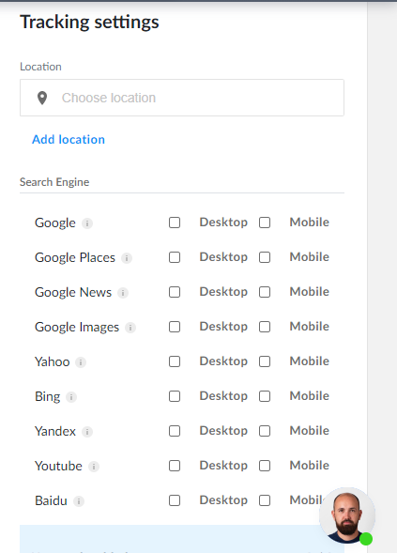Click the location pin icon
The width and height of the screenshot is (397, 553).
(x=42, y=98)
